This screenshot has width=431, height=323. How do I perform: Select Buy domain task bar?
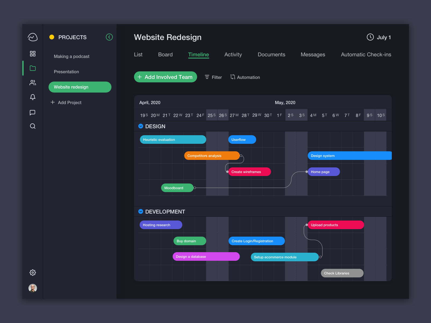[190, 241]
